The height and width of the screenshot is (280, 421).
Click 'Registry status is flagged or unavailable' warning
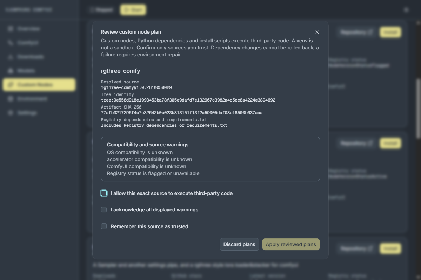[x=153, y=173]
